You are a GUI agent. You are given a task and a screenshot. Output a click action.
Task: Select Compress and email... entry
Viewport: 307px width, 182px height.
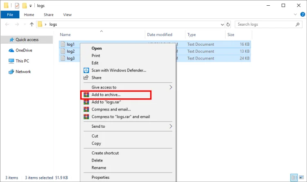[111, 109]
